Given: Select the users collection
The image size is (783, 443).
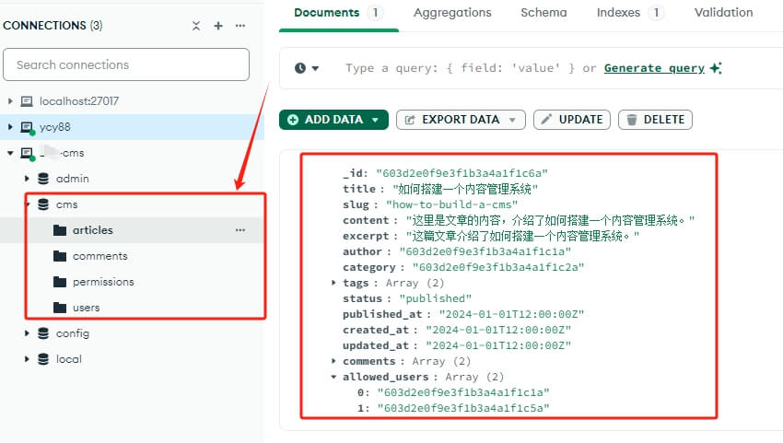Looking at the screenshot, I should coord(86,308).
